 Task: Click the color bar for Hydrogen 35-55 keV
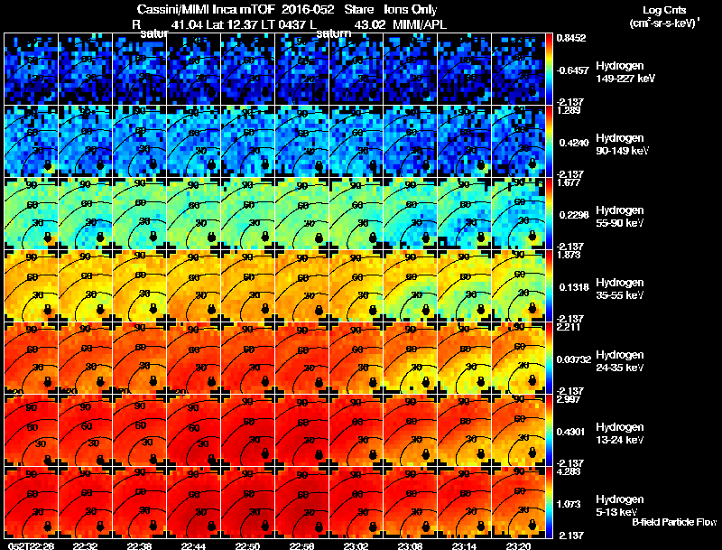[549, 286]
